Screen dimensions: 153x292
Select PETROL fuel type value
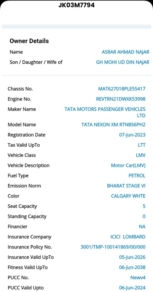pos(137,175)
